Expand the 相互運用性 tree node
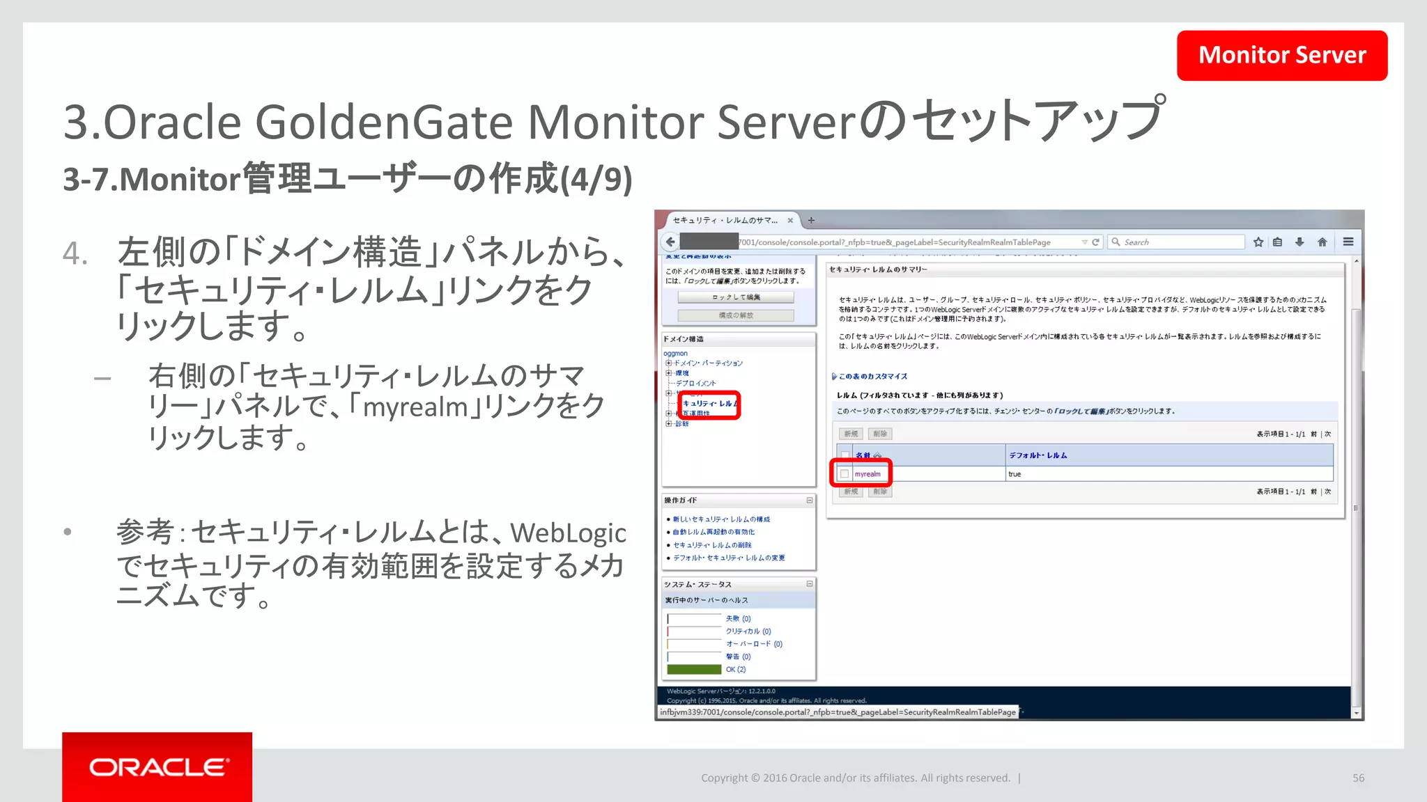The height and width of the screenshot is (802, 1427). click(x=668, y=414)
